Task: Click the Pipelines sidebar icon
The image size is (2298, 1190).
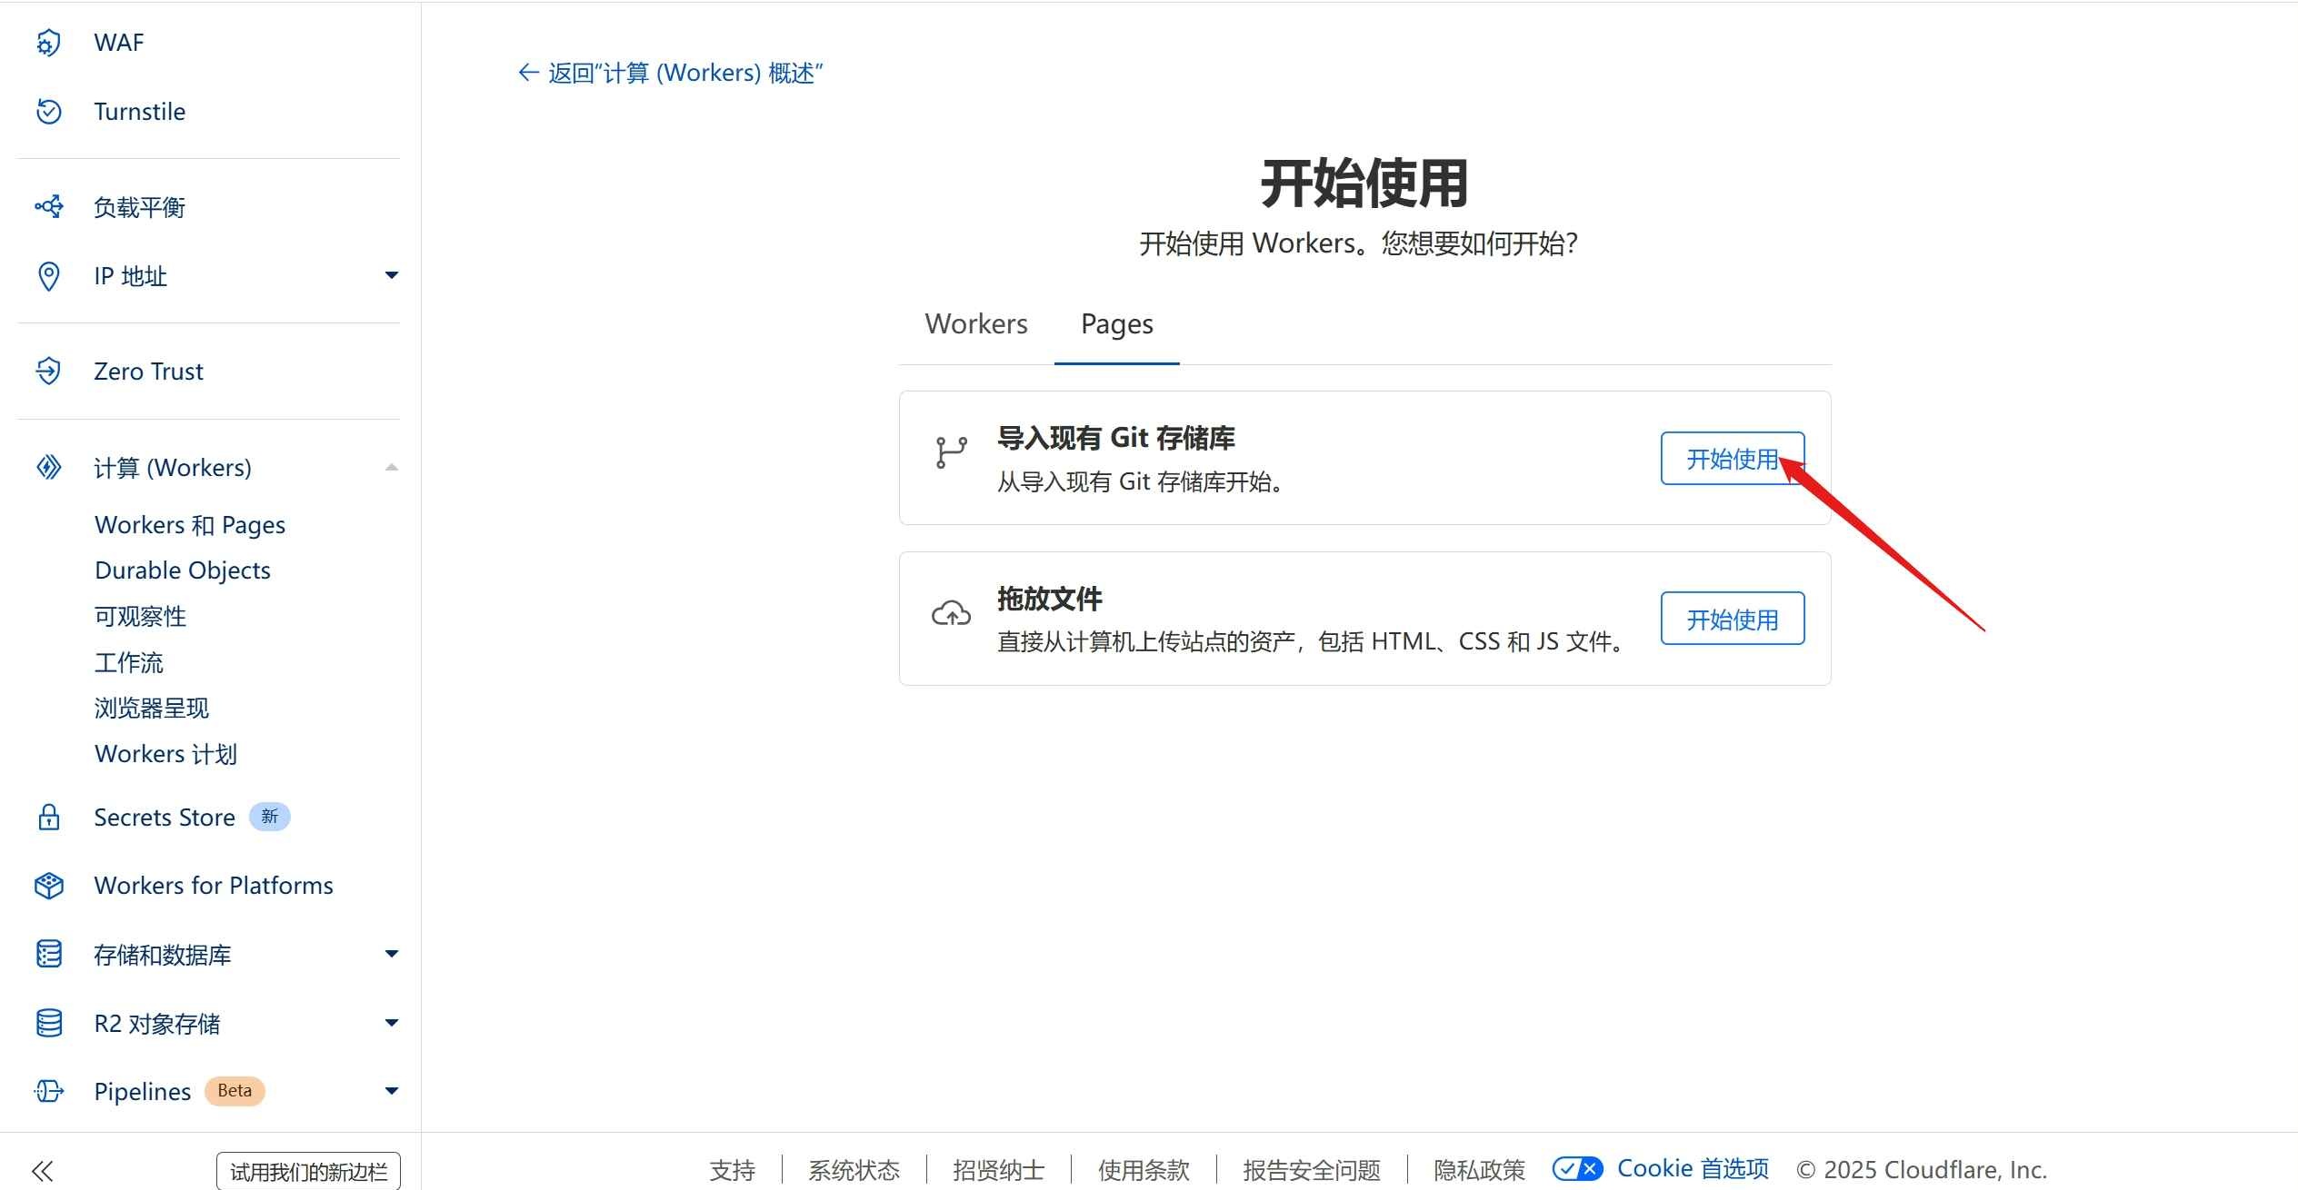Action: (x=48, y=1091)
